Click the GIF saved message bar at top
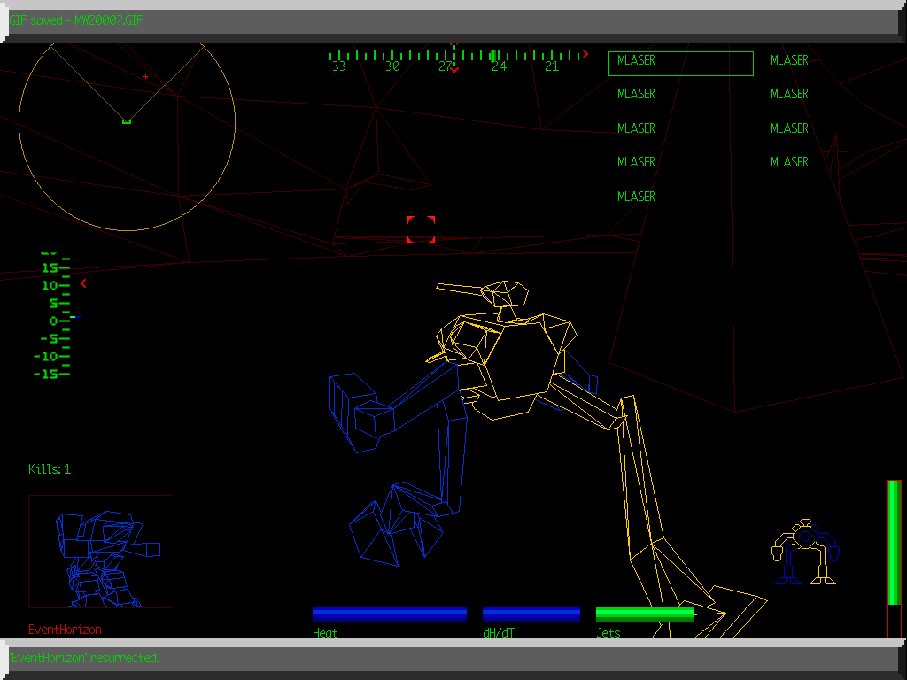Screen dimensions: 907x680 pyautogui.click(x=74, y=20)
